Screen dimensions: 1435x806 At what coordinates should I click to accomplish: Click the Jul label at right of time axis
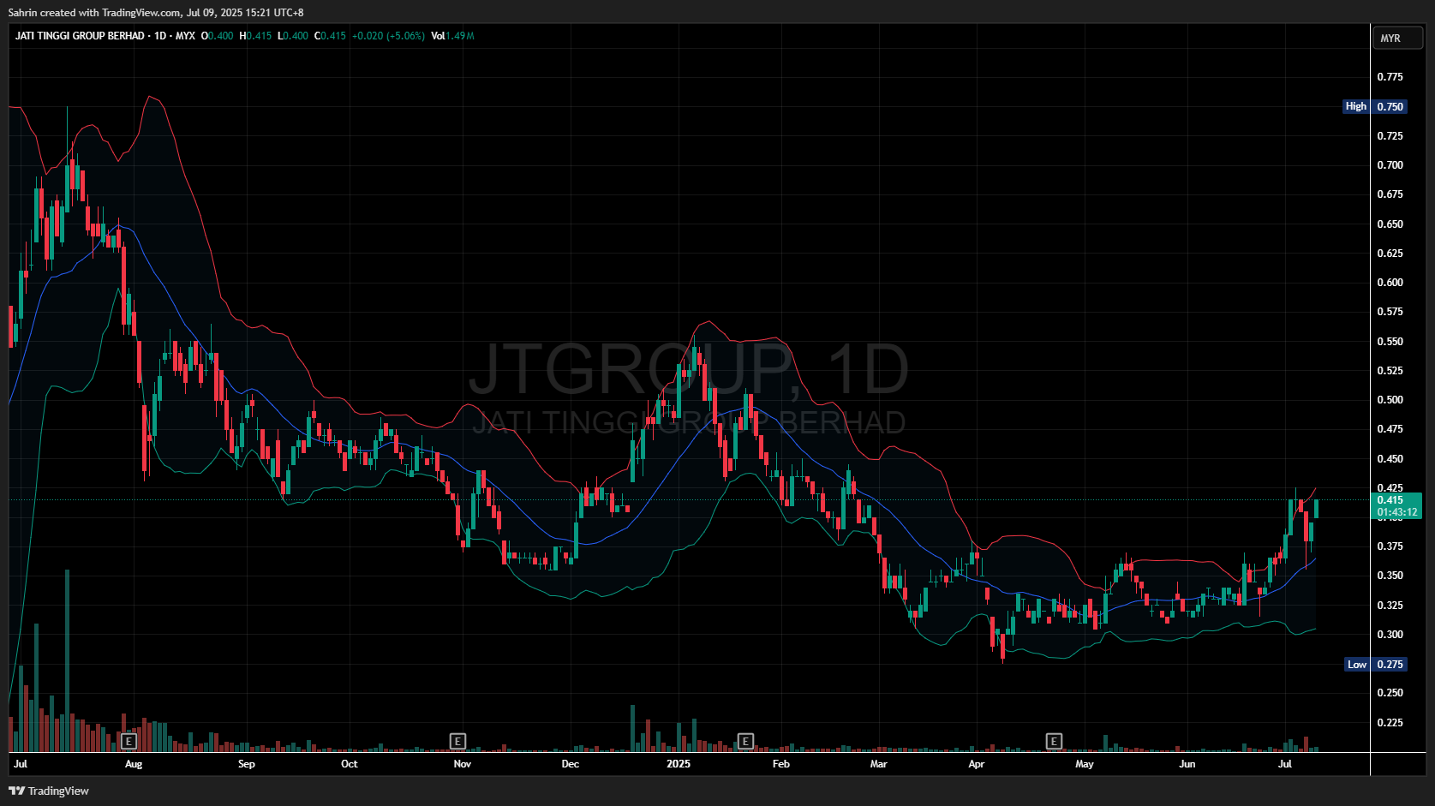(x=1285, y=764)
